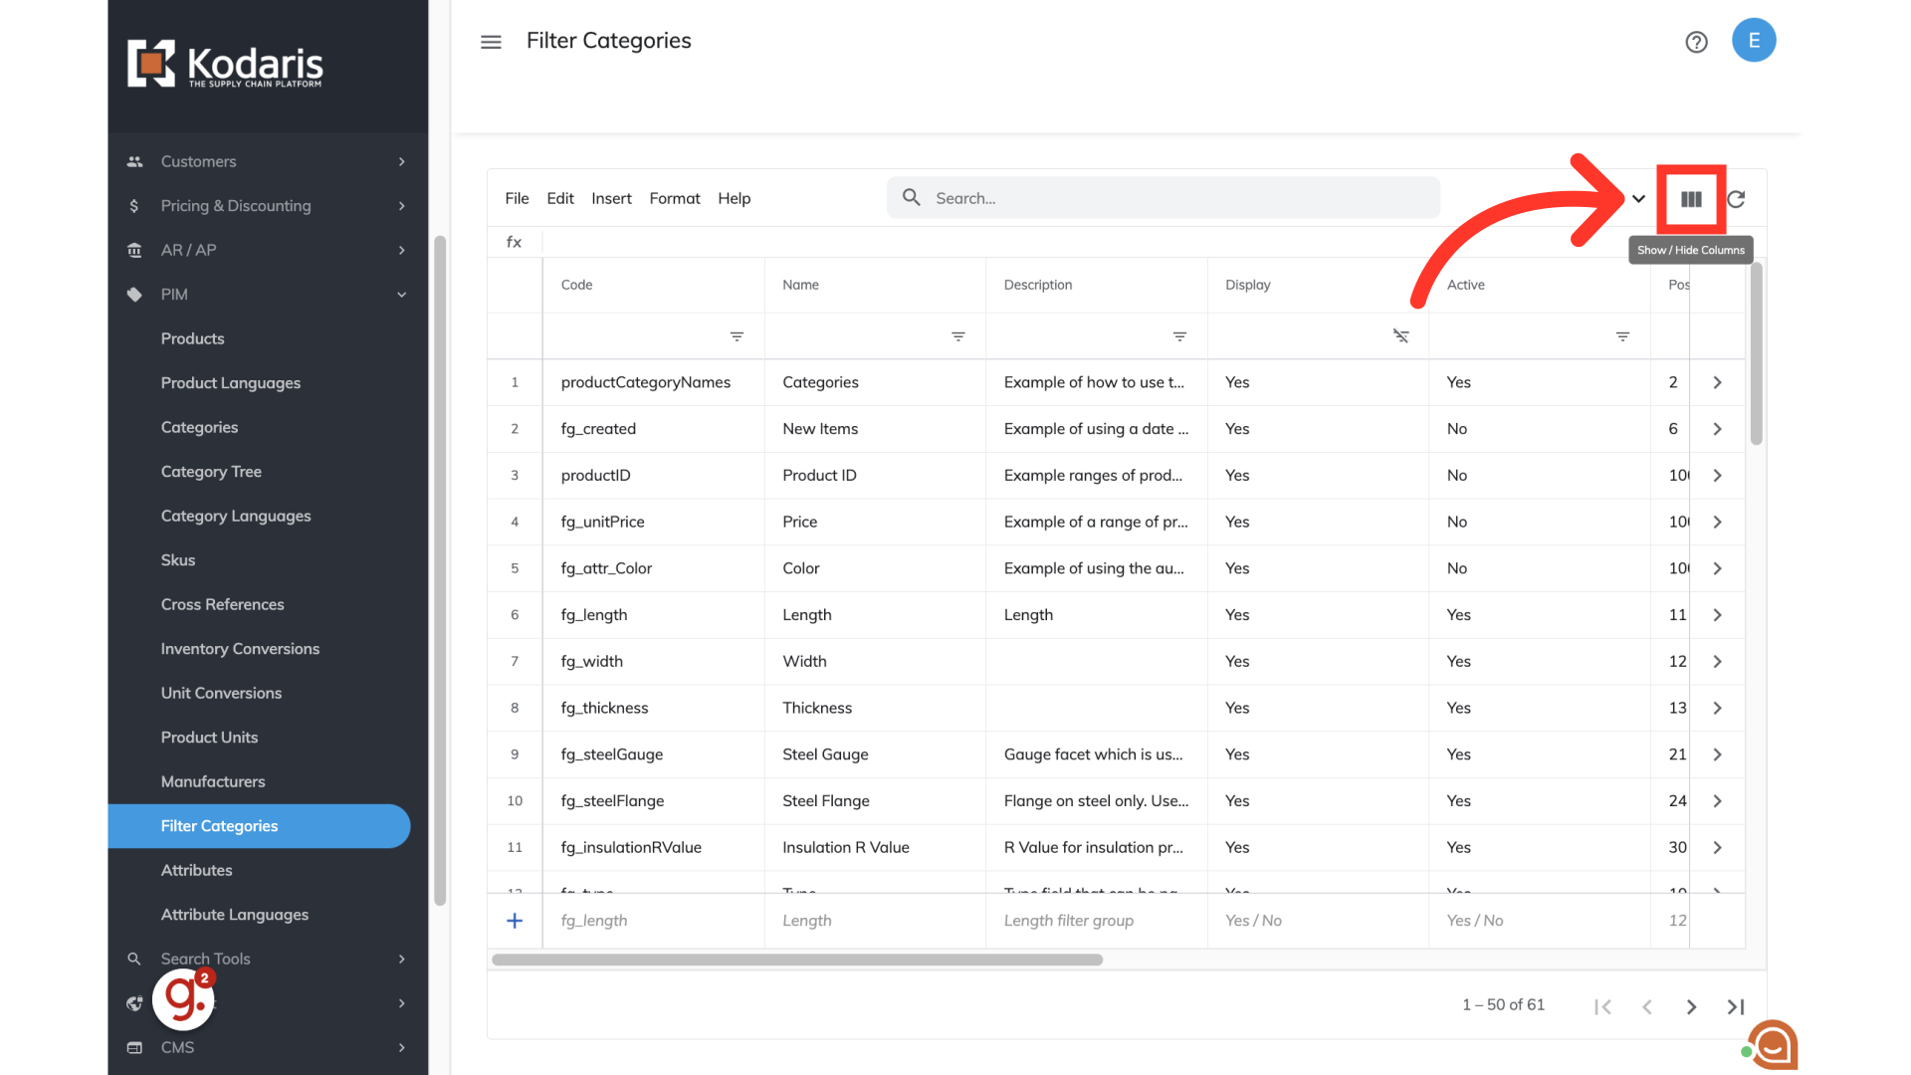Open the help question mark icon

(x=1696, y=42)
